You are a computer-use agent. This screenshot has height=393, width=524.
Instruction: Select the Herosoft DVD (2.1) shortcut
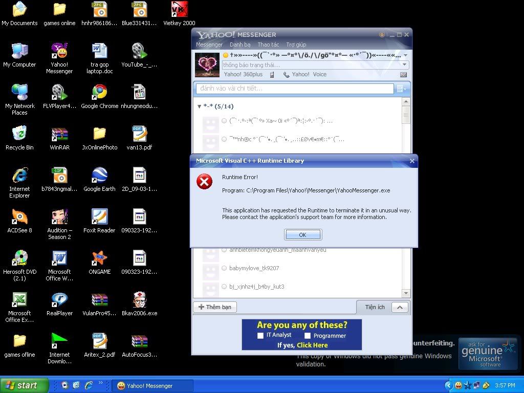(19, 266)
